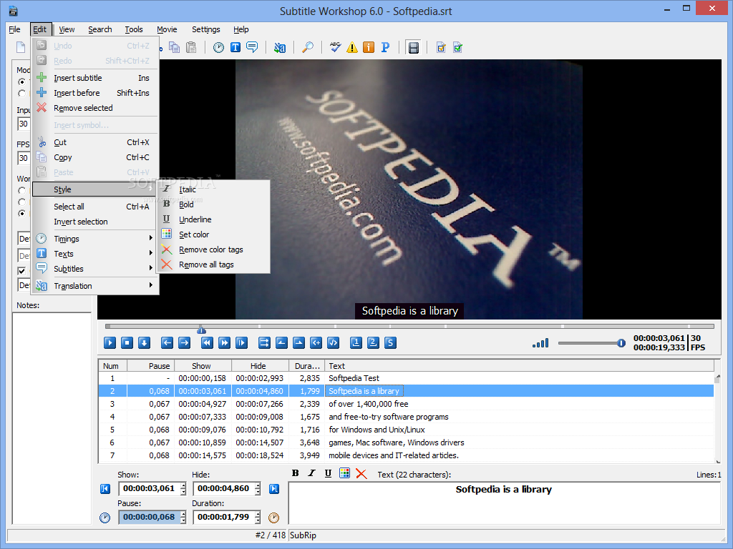Click the Texts 'T' toolbar icon
Viewport: 733px width, 549px height.
(x=235, y=47)
